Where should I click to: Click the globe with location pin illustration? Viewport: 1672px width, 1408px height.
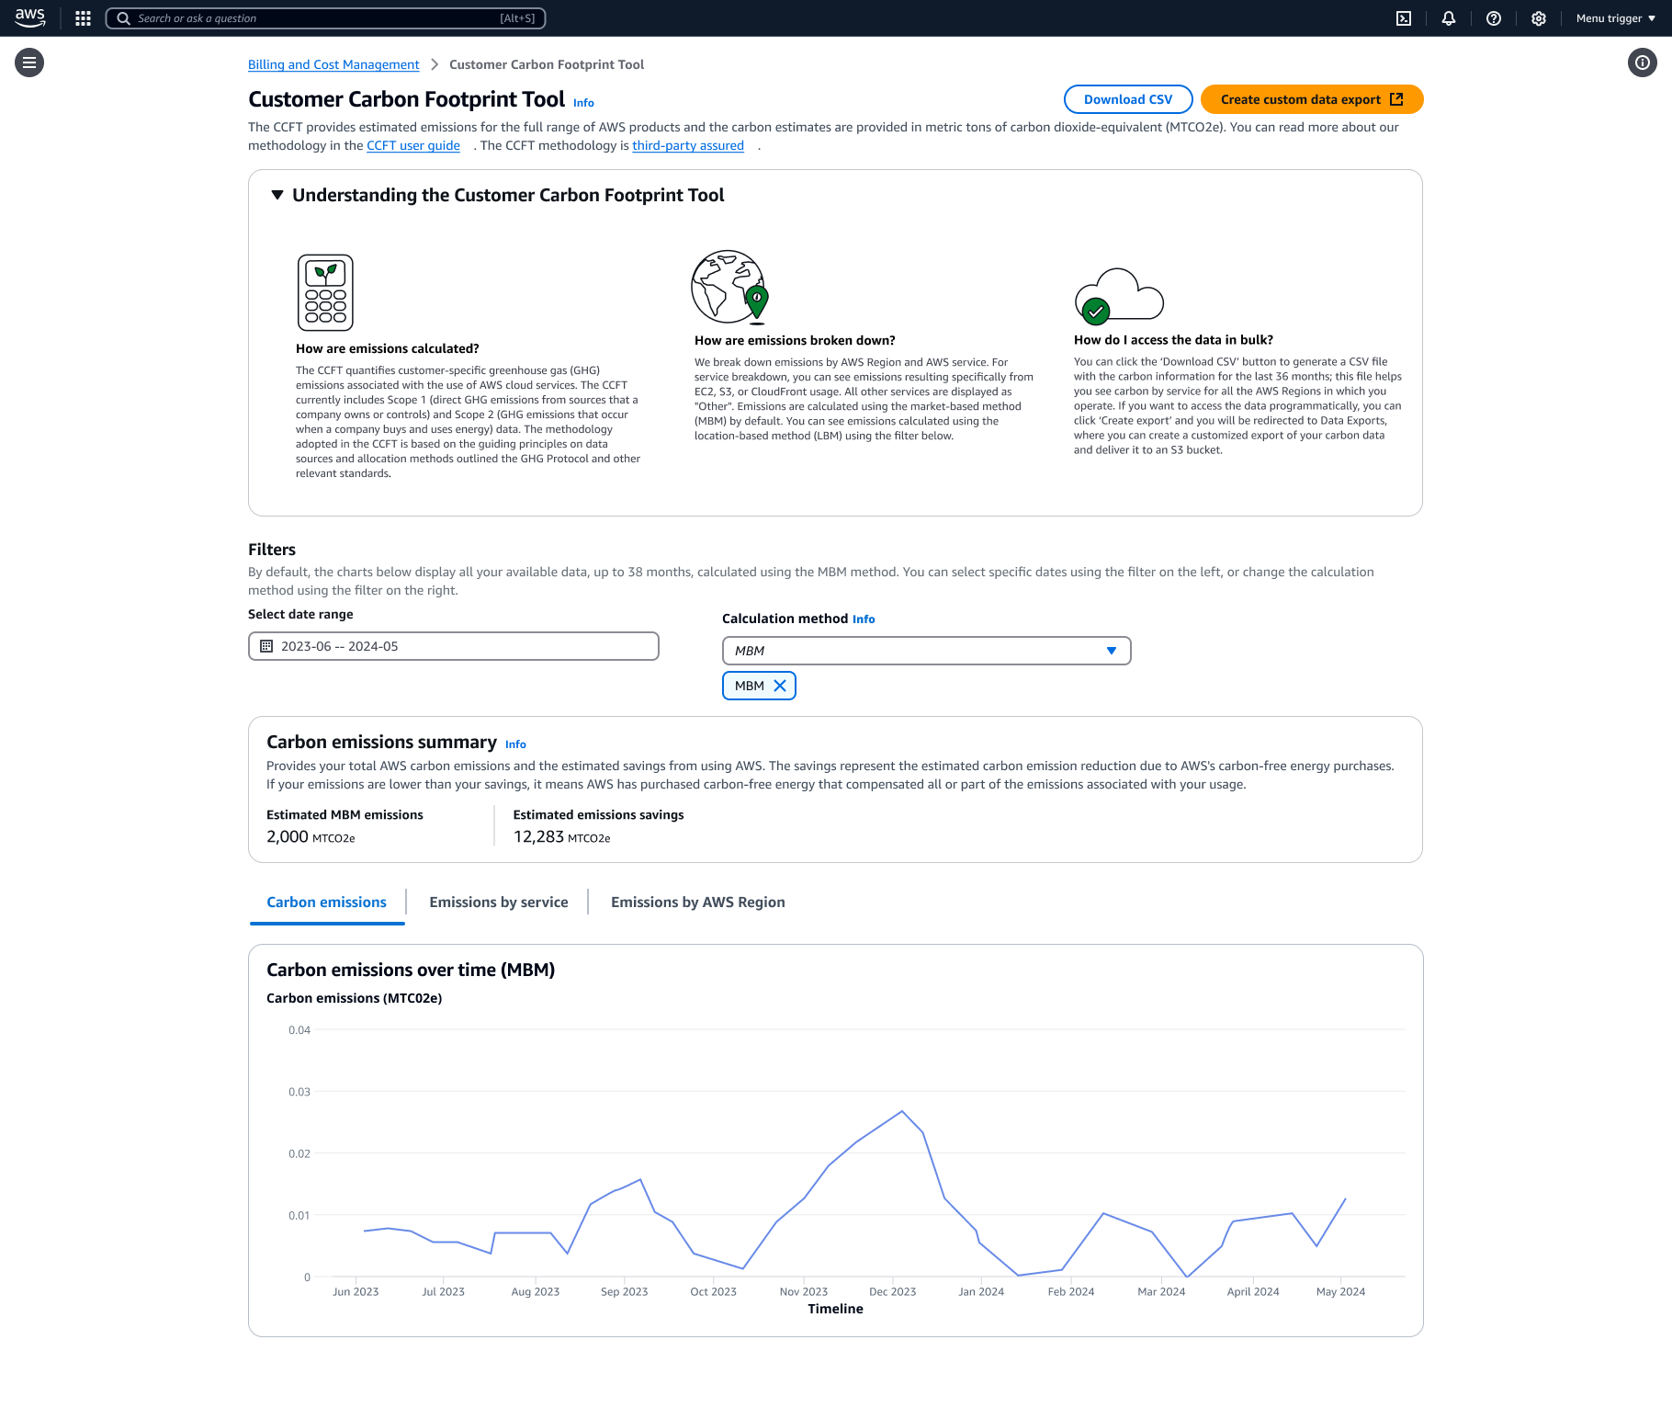[x=730, y=288]
